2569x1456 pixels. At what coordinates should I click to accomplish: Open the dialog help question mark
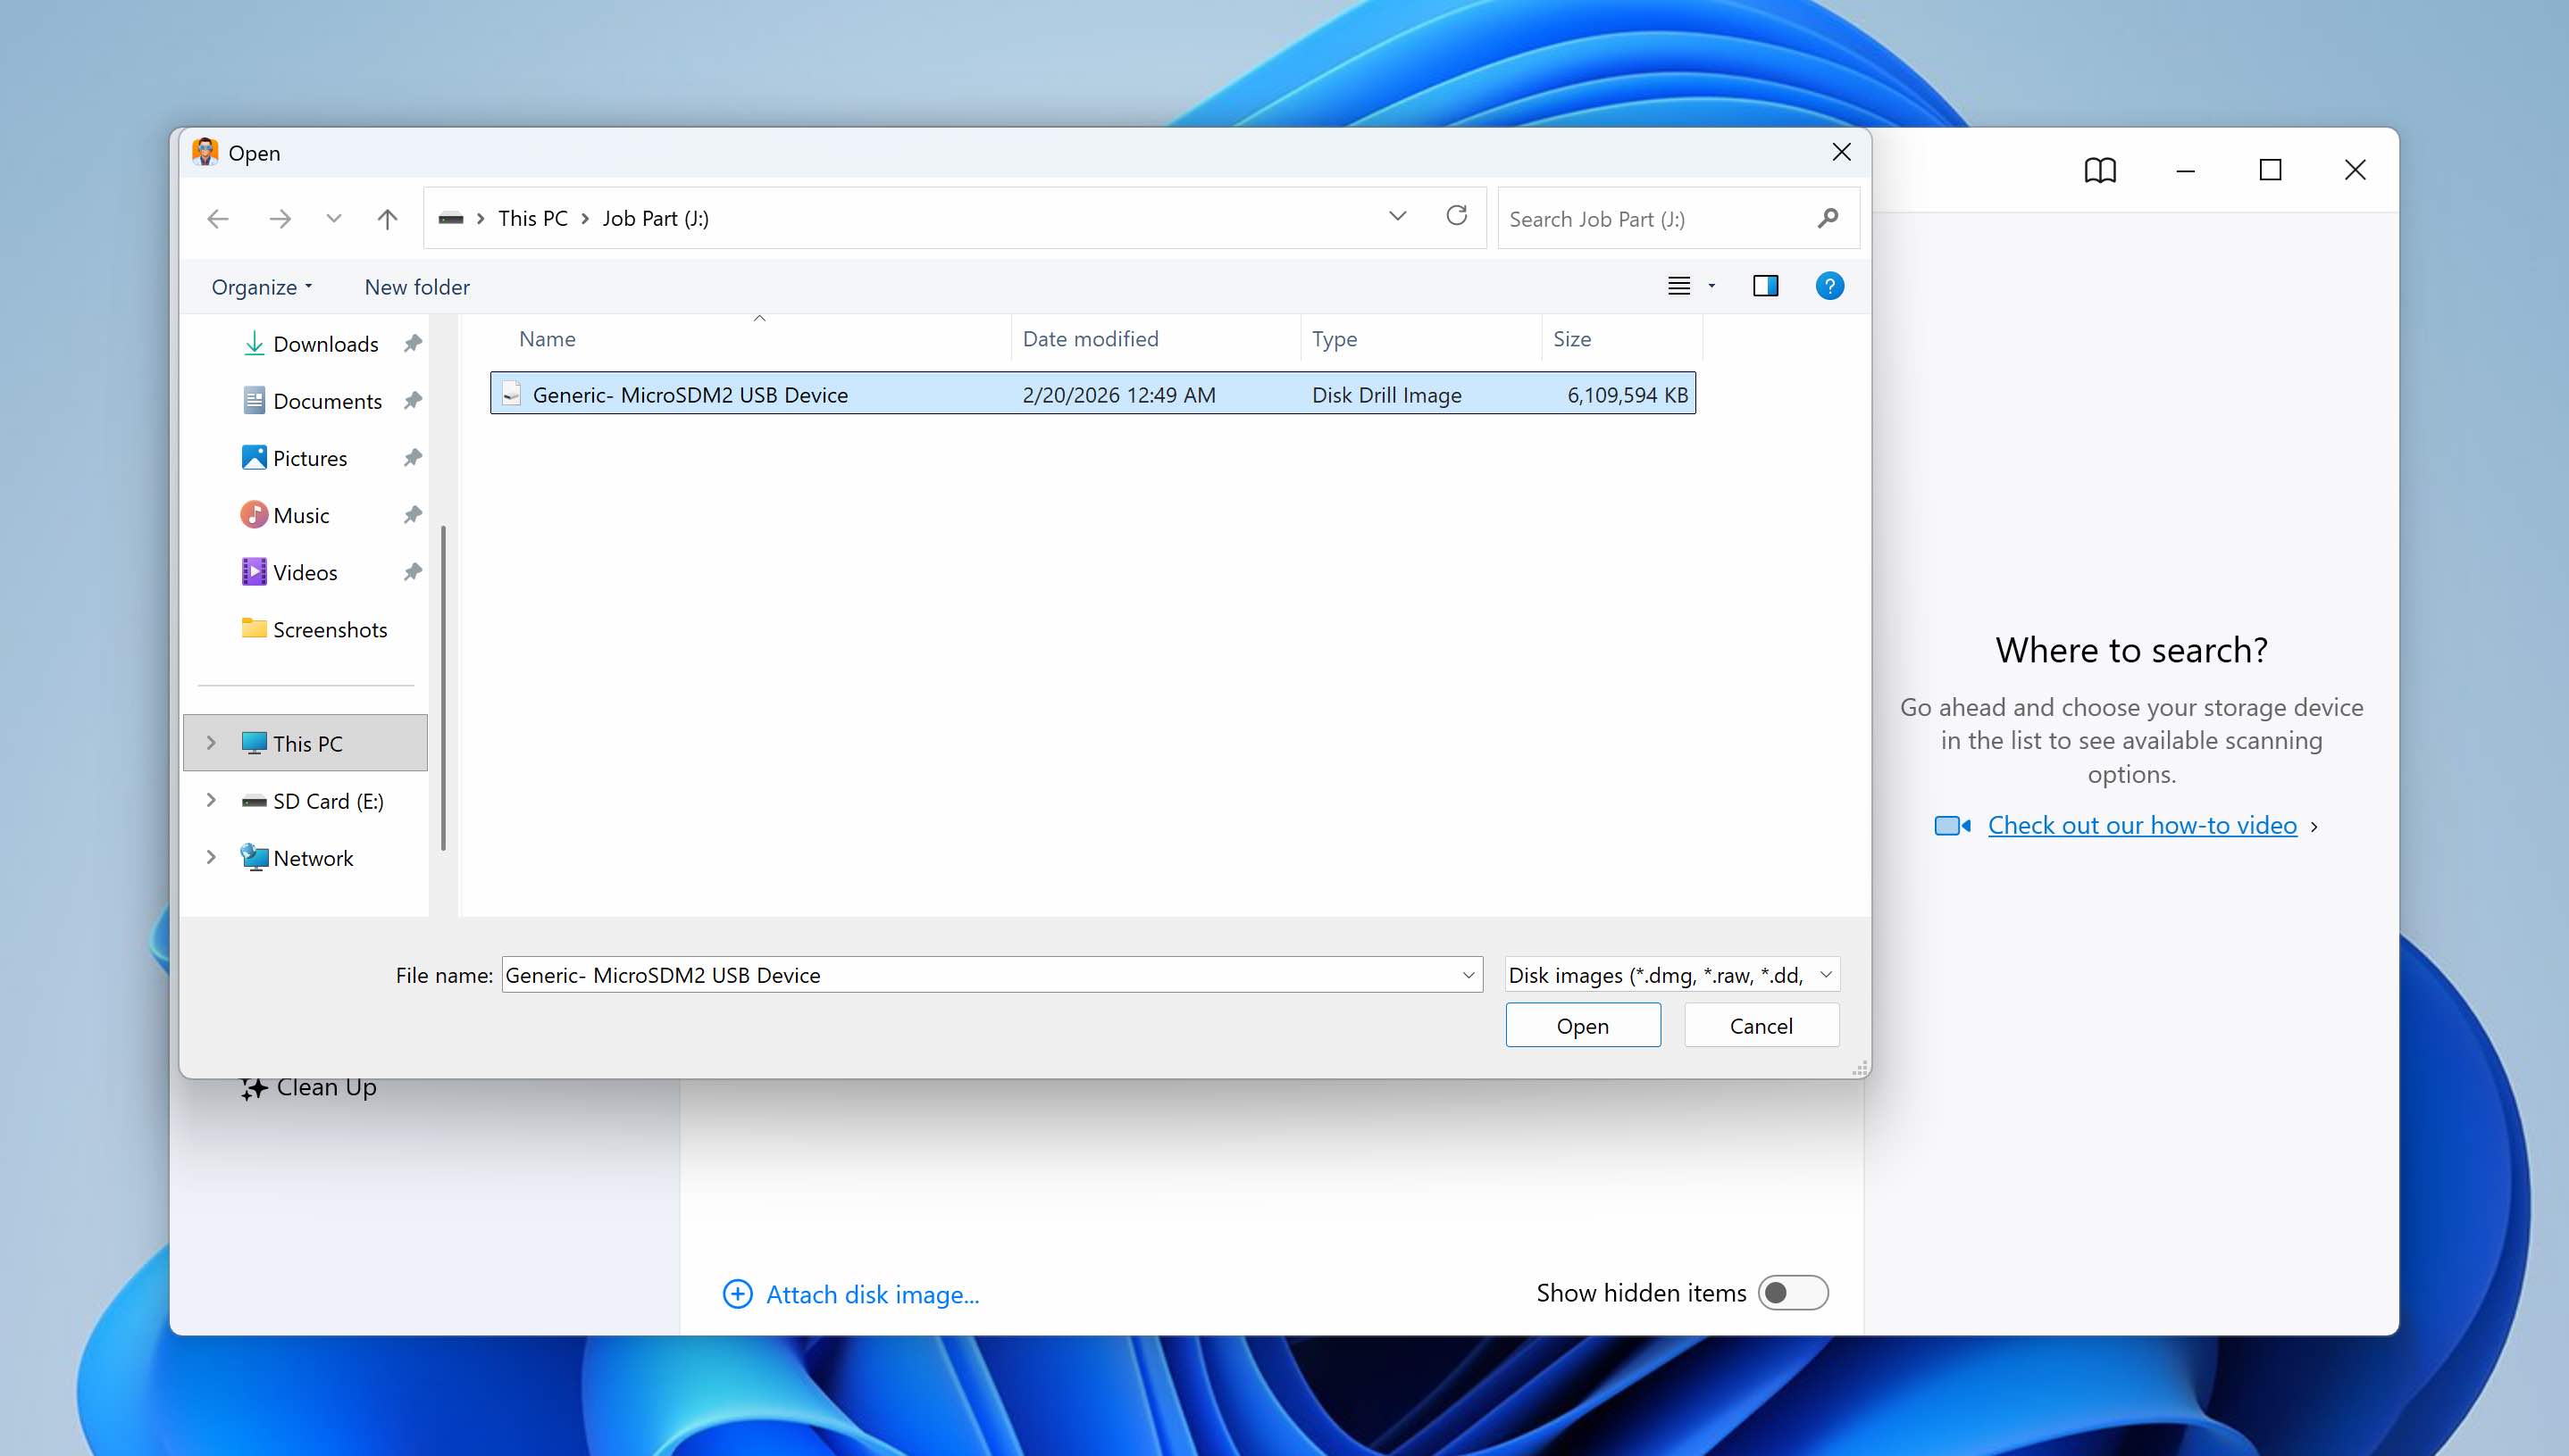[1829, 286]
